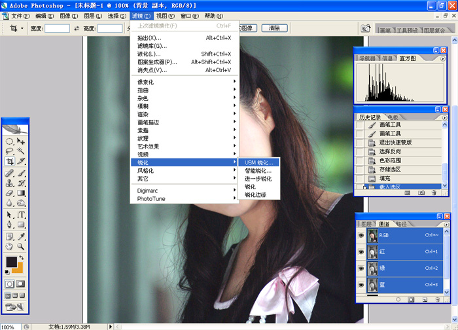Click foreground black color swatch
This screenshot has height=330, width=458.
(11, 261)
